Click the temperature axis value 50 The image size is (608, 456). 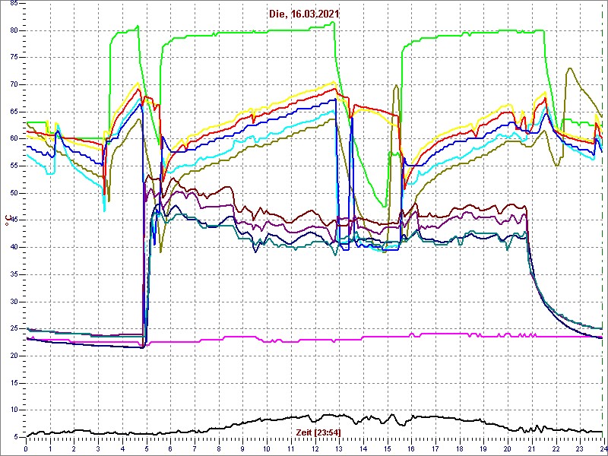click(x=14, y=193)
